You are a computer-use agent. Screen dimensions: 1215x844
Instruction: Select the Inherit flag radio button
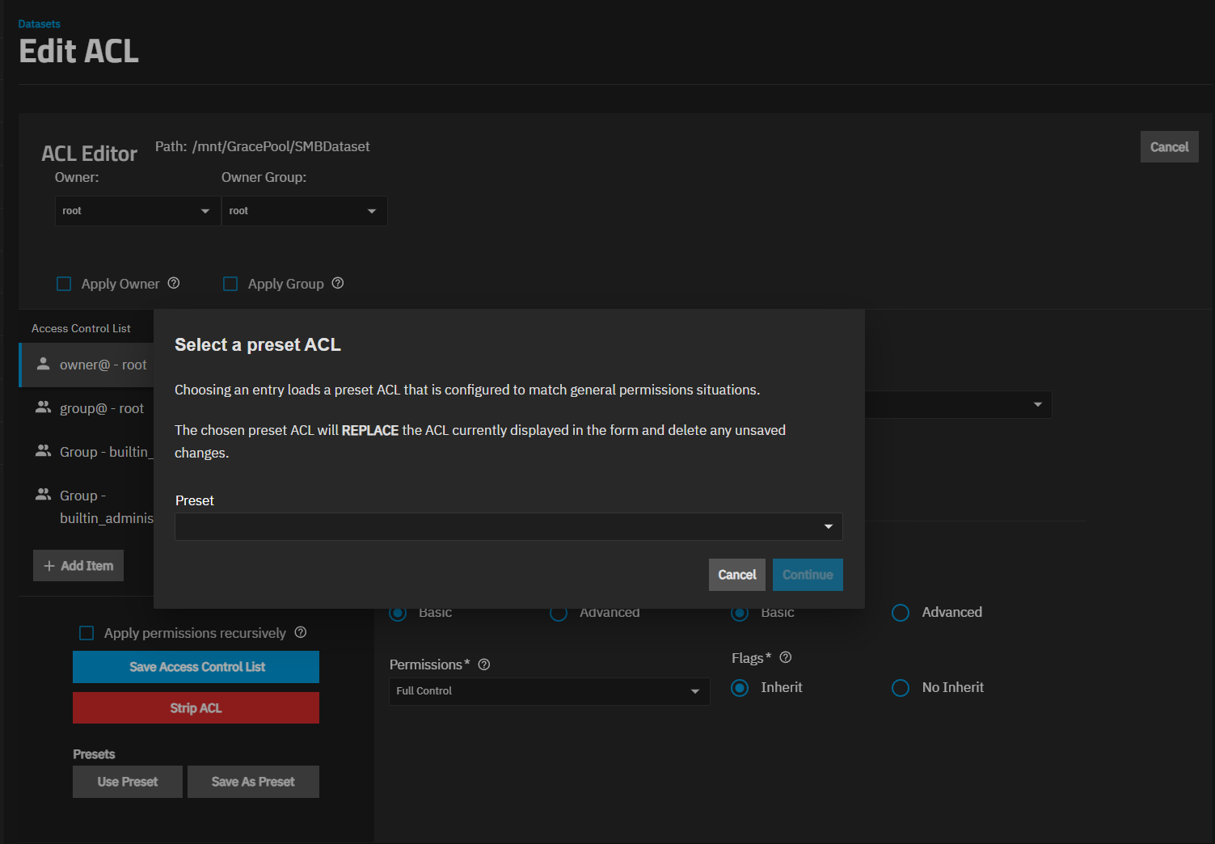740,688
